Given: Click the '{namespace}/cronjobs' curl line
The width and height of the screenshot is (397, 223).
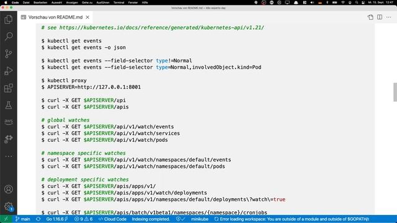Looking at the screenshot, I should coord(154,212).
